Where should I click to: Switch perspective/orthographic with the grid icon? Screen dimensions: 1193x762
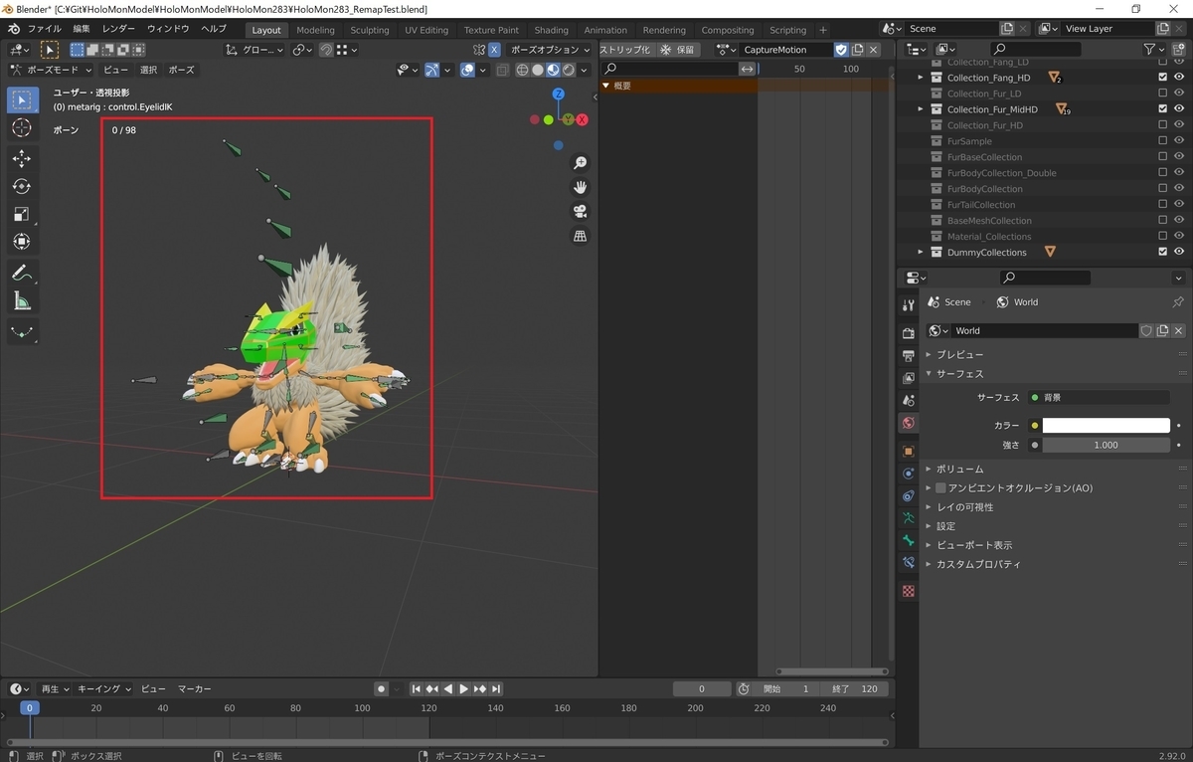(581, 236)
